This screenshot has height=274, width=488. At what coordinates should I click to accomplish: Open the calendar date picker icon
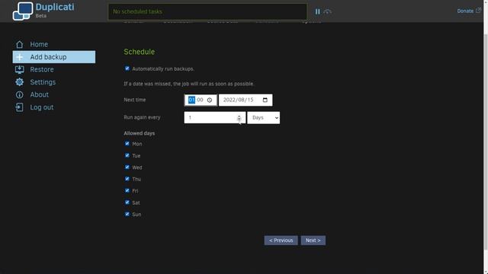tap(265, 100)
